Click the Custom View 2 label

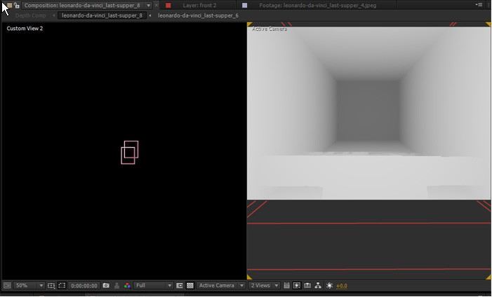[x=25, y=29]
